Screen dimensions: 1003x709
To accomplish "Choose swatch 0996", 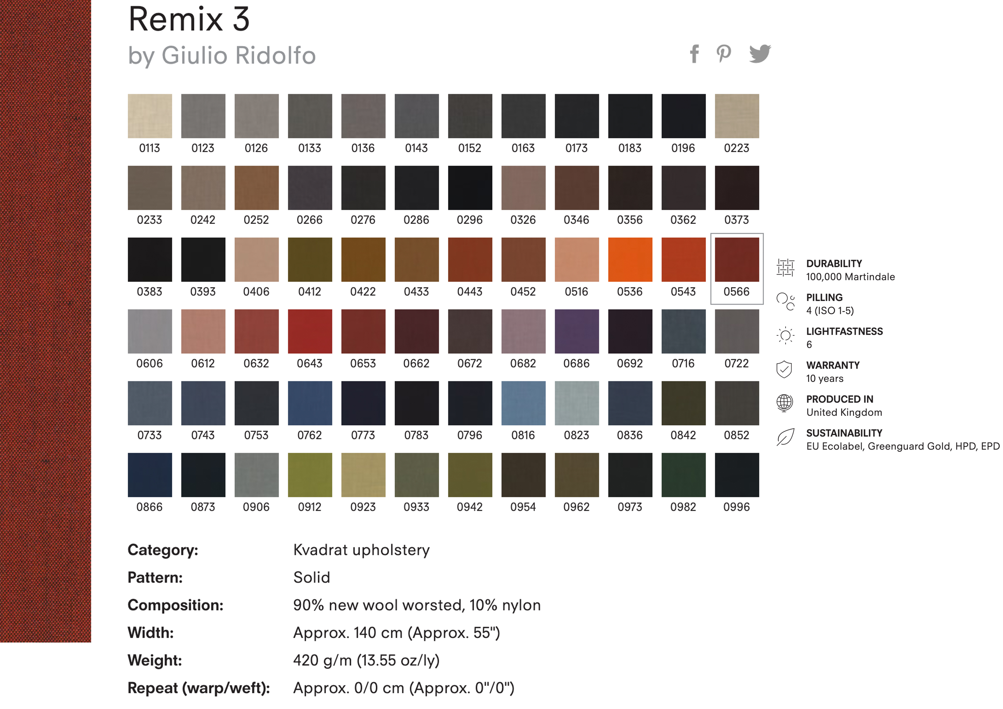I will tap(737, 475).
